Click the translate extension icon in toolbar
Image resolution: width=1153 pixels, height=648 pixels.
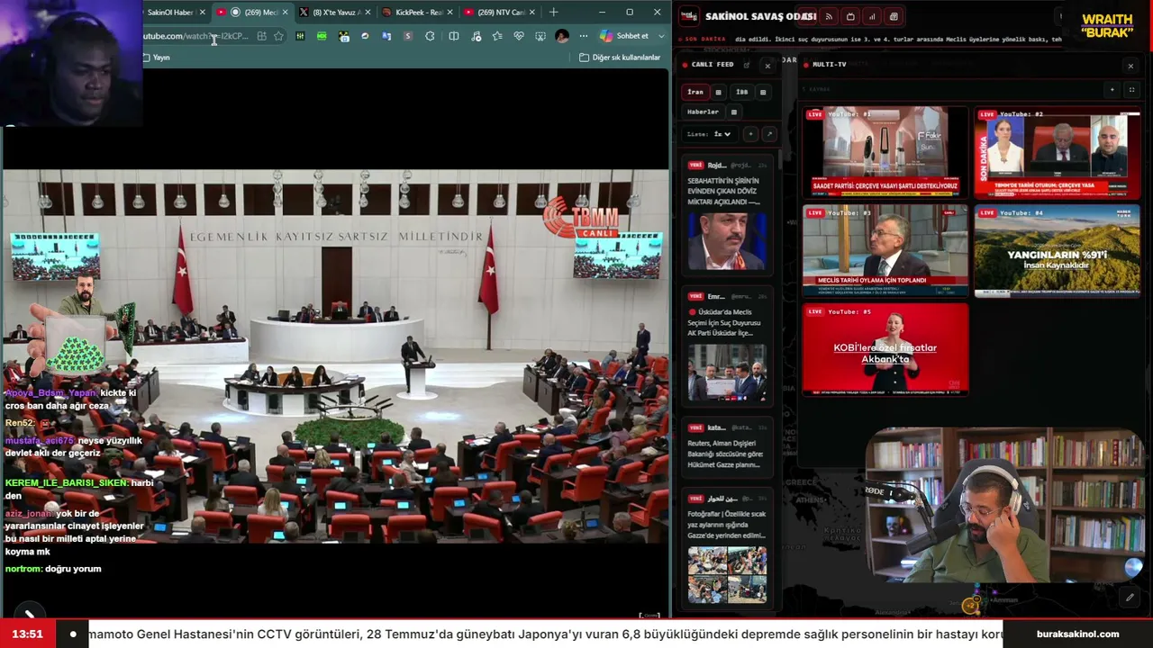click(386, 36)
